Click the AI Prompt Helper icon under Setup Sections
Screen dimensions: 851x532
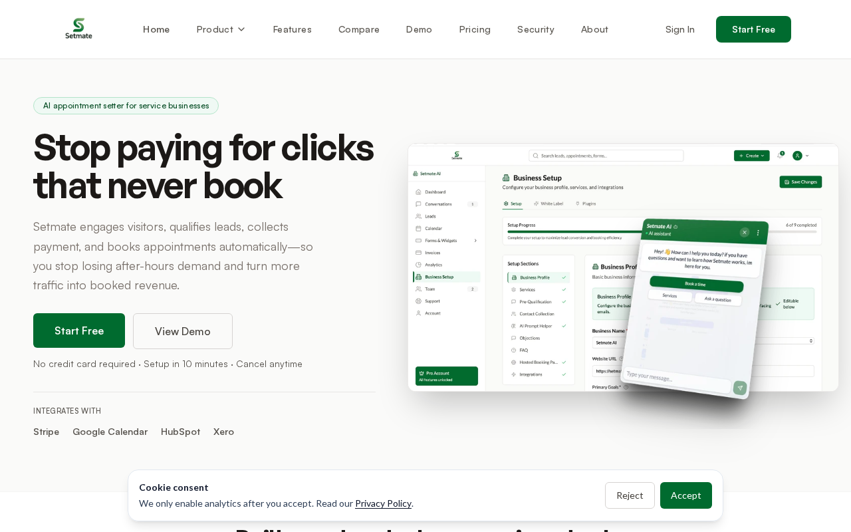coord(513,326)
